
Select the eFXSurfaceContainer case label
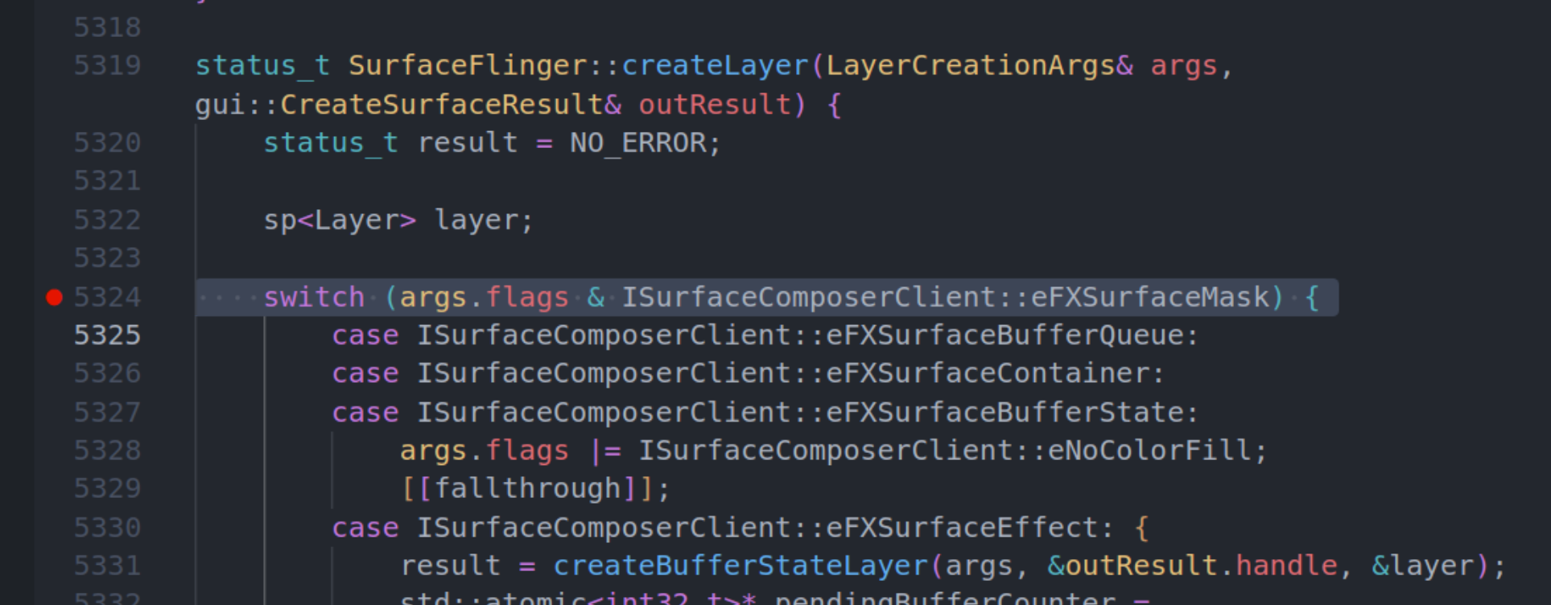(988, 373)
